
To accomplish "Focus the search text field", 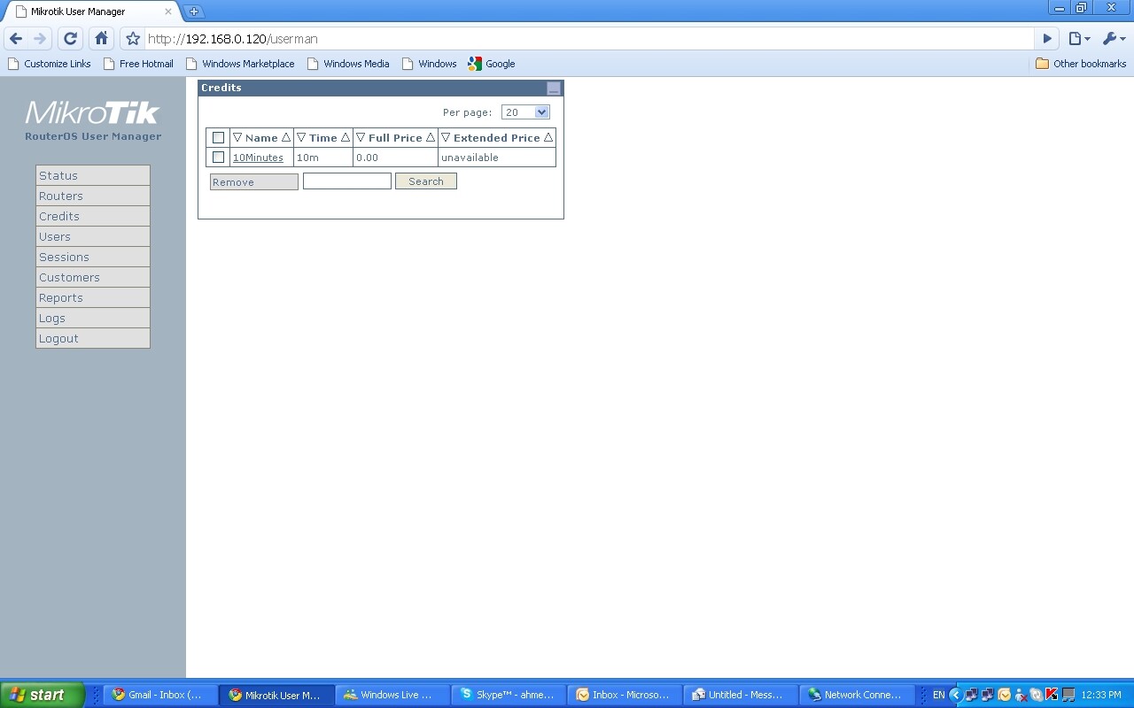I will [347, 181].
